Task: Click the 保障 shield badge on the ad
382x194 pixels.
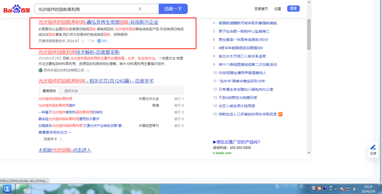Action: point(103,41)
